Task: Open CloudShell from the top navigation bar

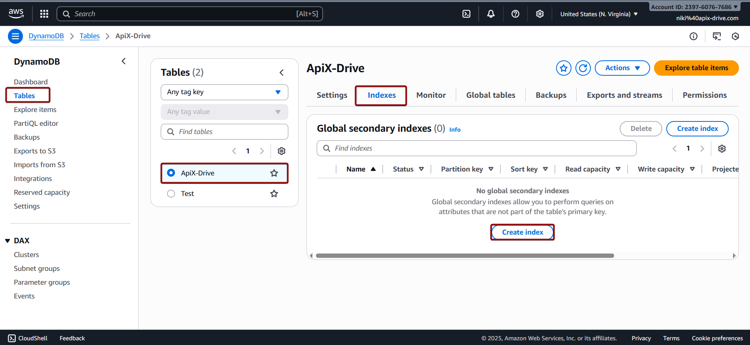Action: pos(466,14)
